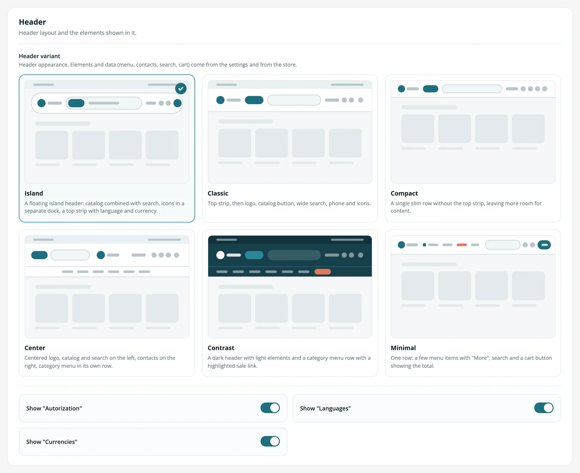
Task: Toggle Show "Currencies" switch
Action: pos(270,441)
